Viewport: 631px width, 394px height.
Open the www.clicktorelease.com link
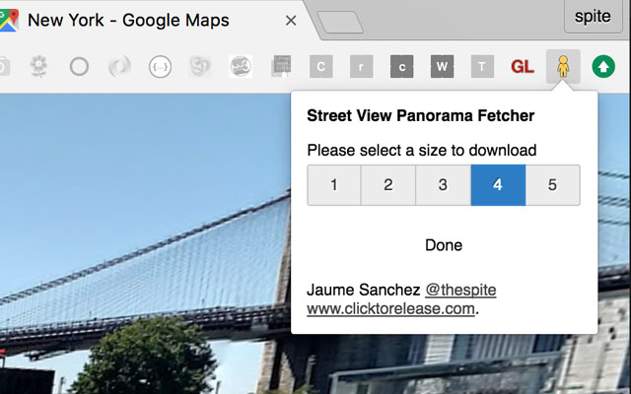point(390,308)
